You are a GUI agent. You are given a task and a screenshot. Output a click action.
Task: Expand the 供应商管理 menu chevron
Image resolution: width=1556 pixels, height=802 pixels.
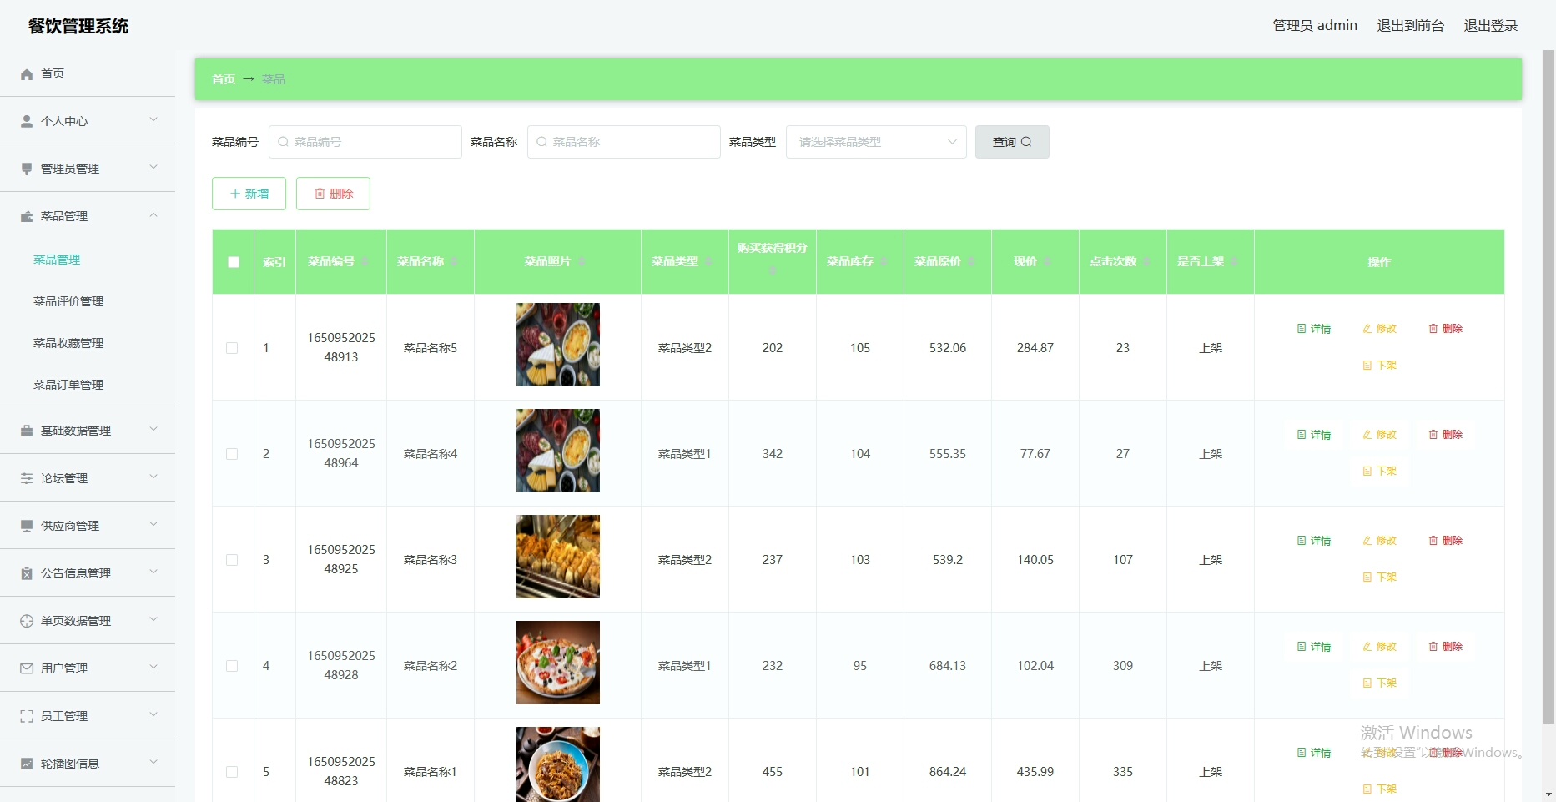coord(154,524)
